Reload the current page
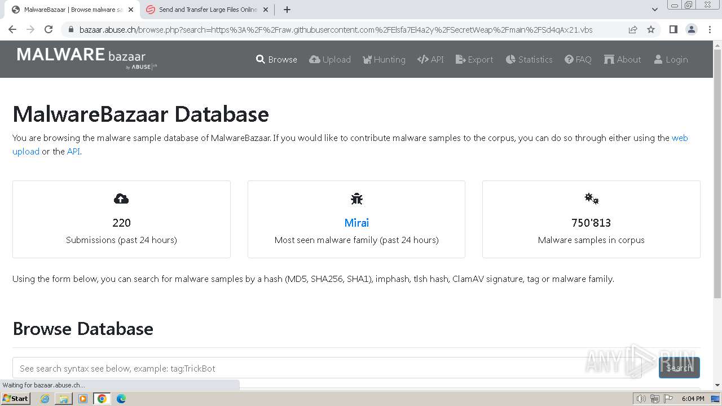 point(49,29)
